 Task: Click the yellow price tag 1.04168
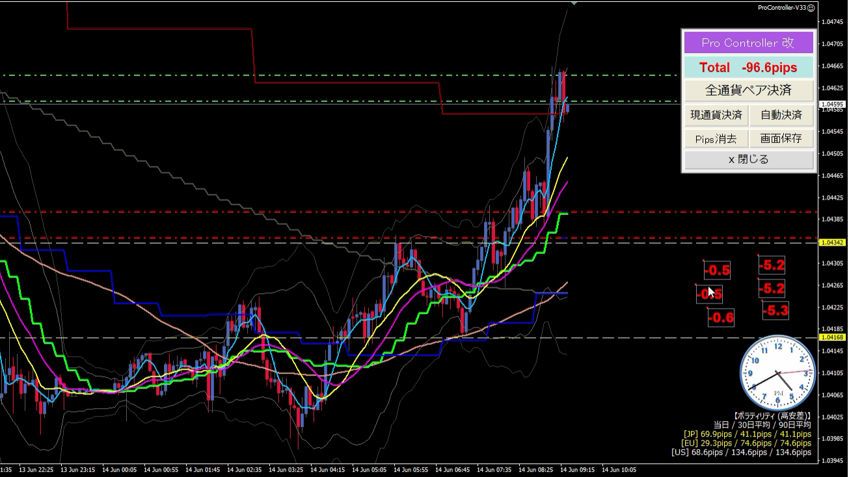833,337
